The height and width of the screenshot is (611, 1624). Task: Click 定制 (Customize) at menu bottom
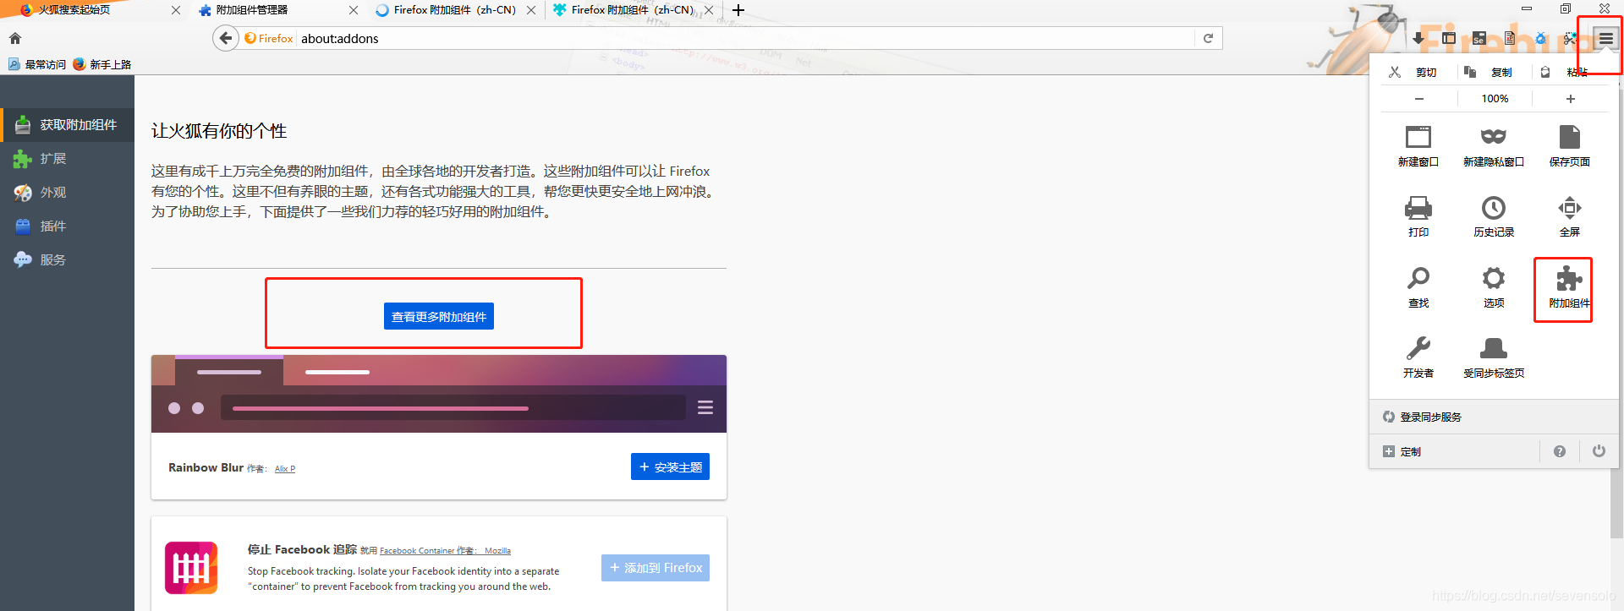(x=1402, y=451)
